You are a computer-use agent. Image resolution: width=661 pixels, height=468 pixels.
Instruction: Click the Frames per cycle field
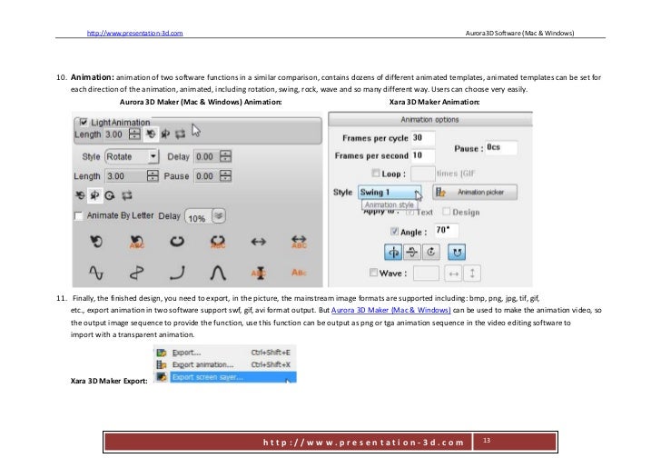click(423, 138)
